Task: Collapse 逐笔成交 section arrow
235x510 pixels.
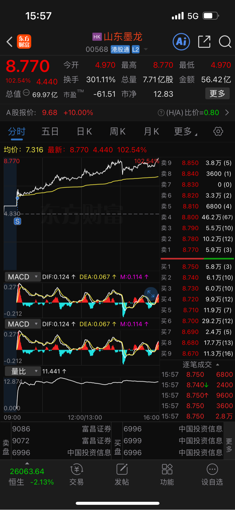Action: [x=218, y=365]
